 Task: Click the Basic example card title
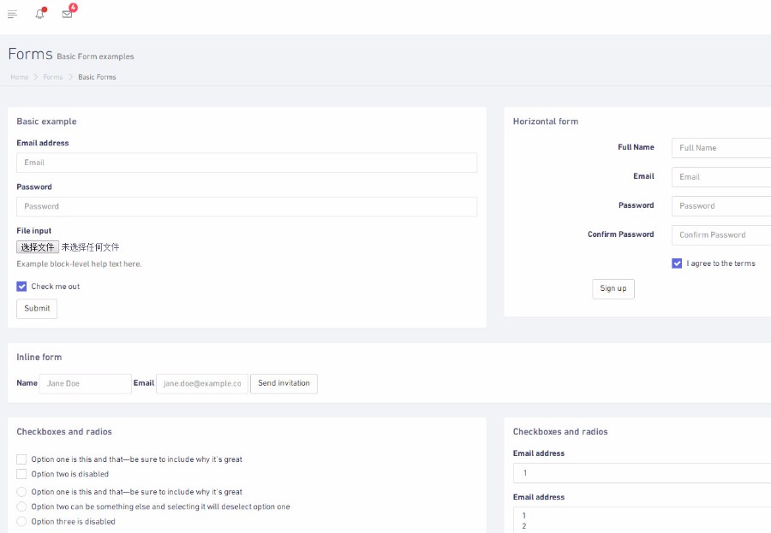coord(47,121)
